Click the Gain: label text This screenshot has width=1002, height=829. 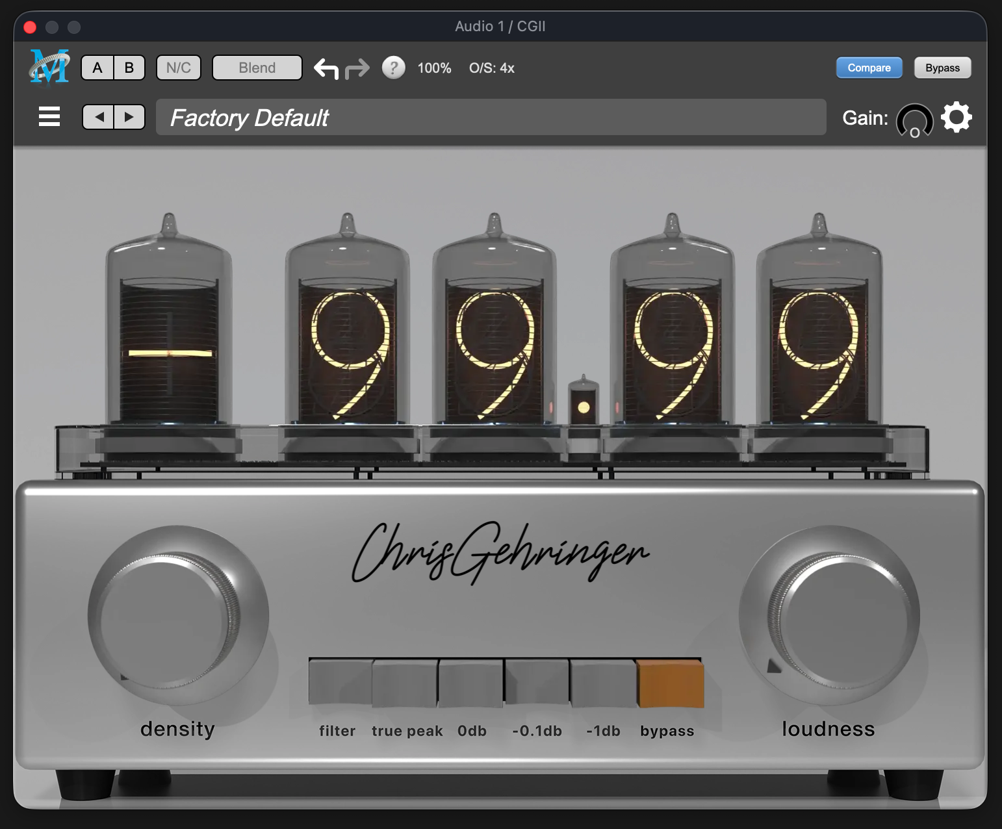[x=865, y=118]
